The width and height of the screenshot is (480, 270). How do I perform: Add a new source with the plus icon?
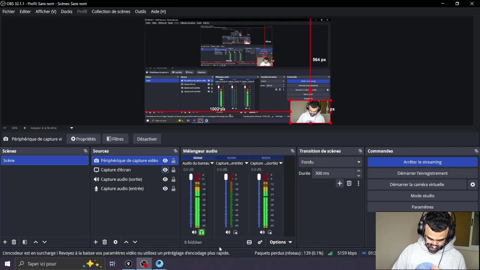(96, 242)
